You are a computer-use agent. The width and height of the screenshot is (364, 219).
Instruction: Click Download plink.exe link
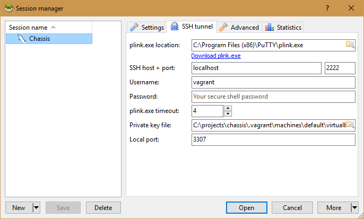[216, 56]
